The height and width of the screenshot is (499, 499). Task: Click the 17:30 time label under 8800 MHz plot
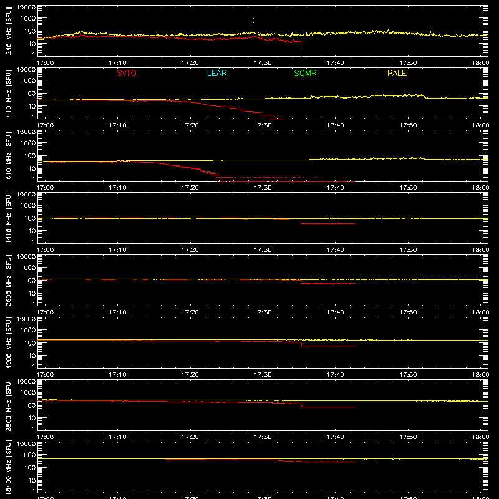tap(263, 437)
